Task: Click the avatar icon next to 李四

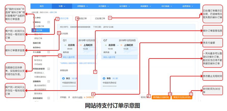Action: (104, 78)
